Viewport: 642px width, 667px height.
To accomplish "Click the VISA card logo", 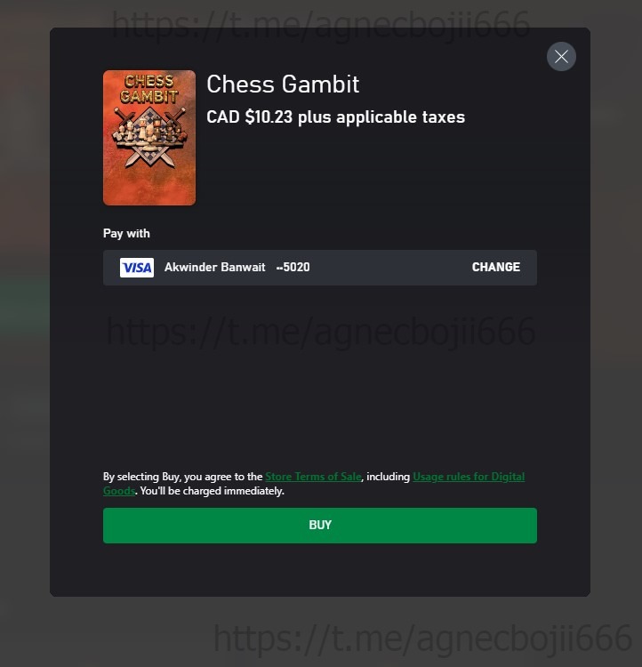I will tap(137, 268).
